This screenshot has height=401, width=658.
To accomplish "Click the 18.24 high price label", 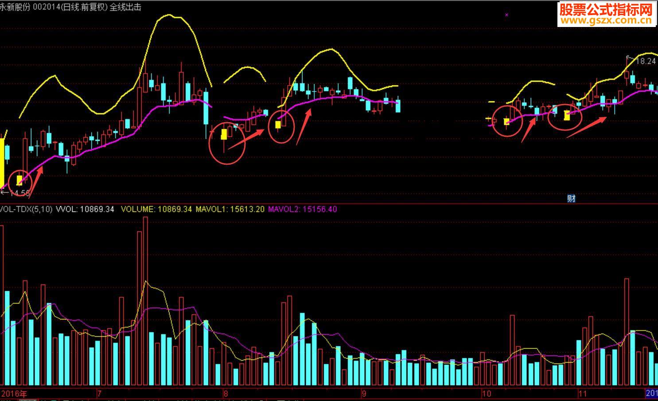I will click(646, 61).
